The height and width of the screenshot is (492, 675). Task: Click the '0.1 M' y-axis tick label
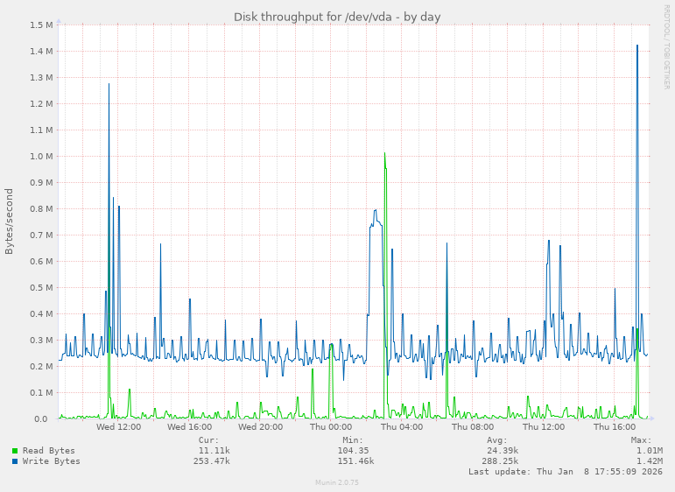click(x=41, y=392)
